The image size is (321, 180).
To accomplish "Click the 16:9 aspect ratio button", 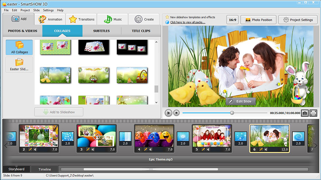I will 232,20.
